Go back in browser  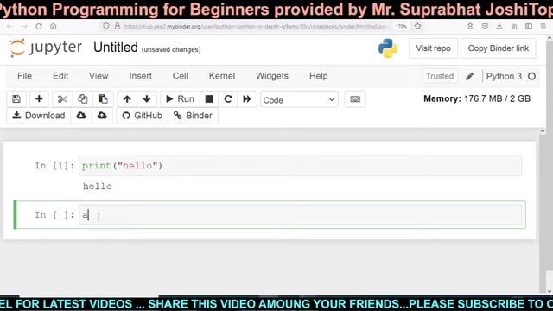pos(10,27)
